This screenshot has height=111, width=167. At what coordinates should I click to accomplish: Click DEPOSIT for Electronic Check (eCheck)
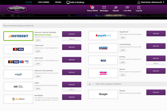pos(72,72)
